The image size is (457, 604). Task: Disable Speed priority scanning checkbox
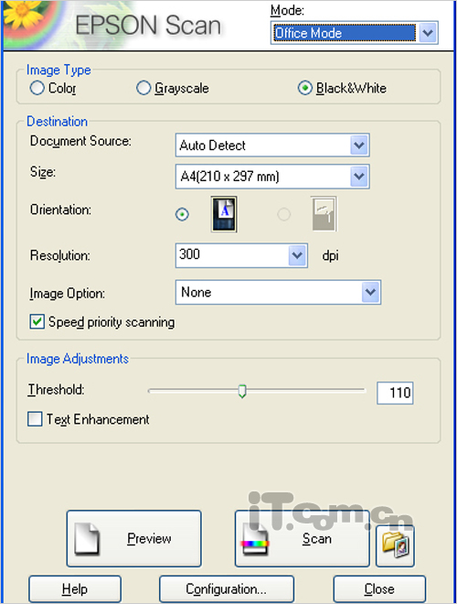click(37, 321)
